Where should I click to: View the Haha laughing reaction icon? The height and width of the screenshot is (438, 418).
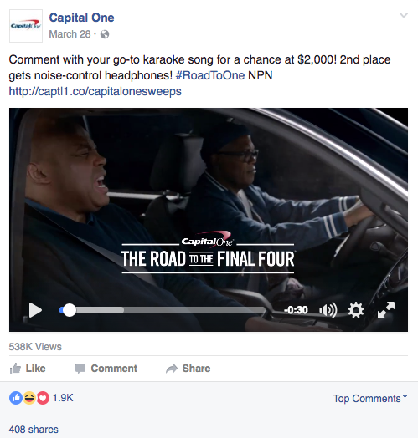(29, 398)
